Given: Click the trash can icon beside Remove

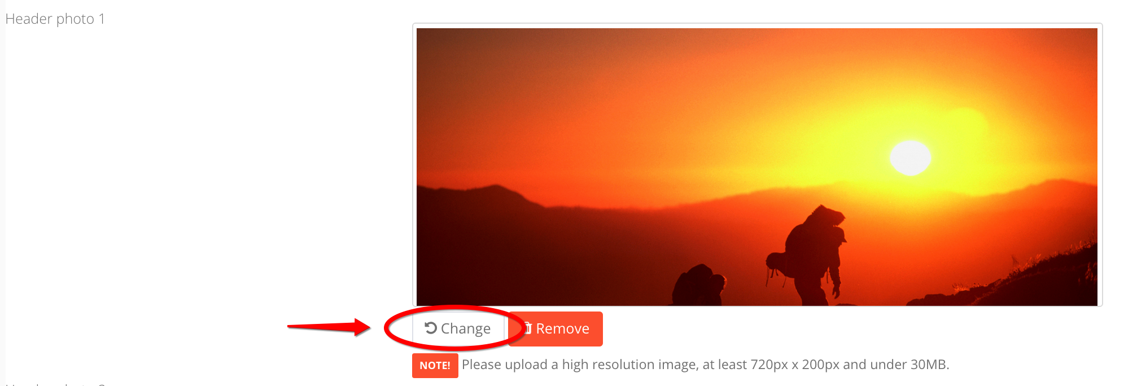Looking at the screenshot, I should tap(528, 328).
